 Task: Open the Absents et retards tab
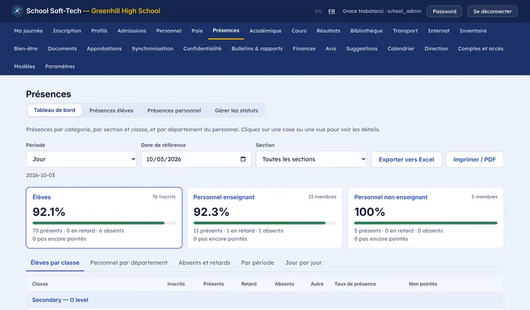(x=204, y=263)
